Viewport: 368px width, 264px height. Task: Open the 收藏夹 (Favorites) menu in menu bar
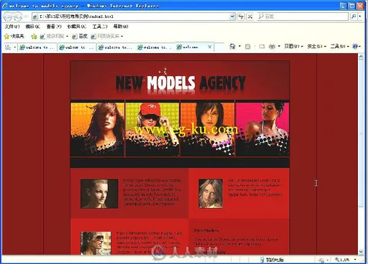pyautogui.click(x=76, y=27)
